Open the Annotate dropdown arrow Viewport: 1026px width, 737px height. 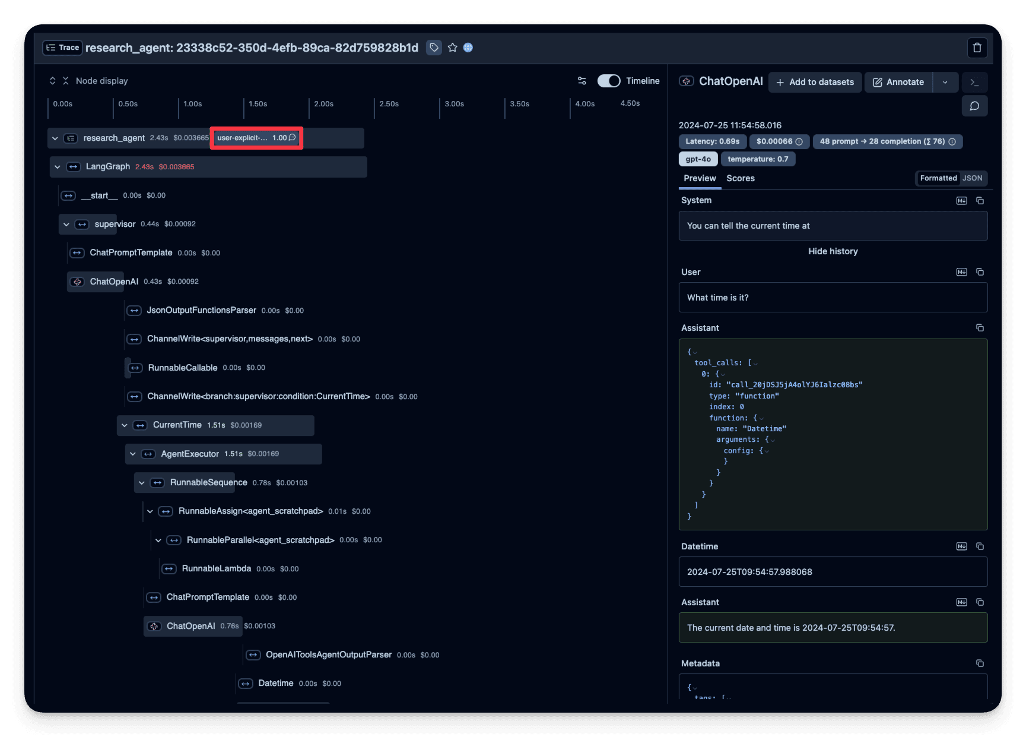pyautogui.click(x=945, y=82)
